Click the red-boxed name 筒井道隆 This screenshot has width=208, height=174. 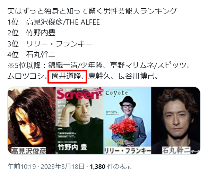coord(66,76)
